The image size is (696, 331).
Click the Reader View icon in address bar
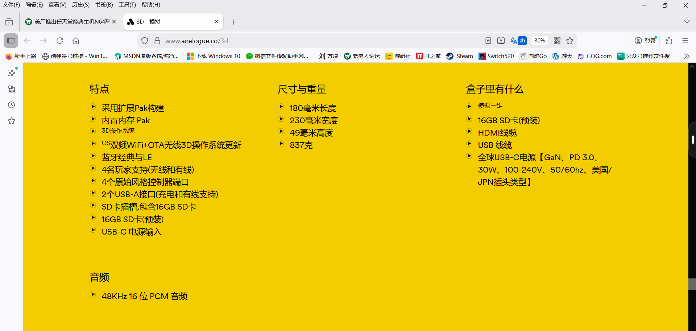click(488, 41)
